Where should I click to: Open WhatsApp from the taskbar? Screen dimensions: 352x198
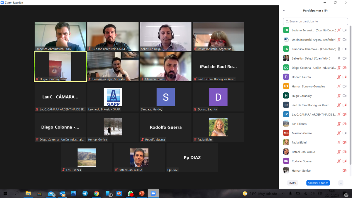[131, 193]
